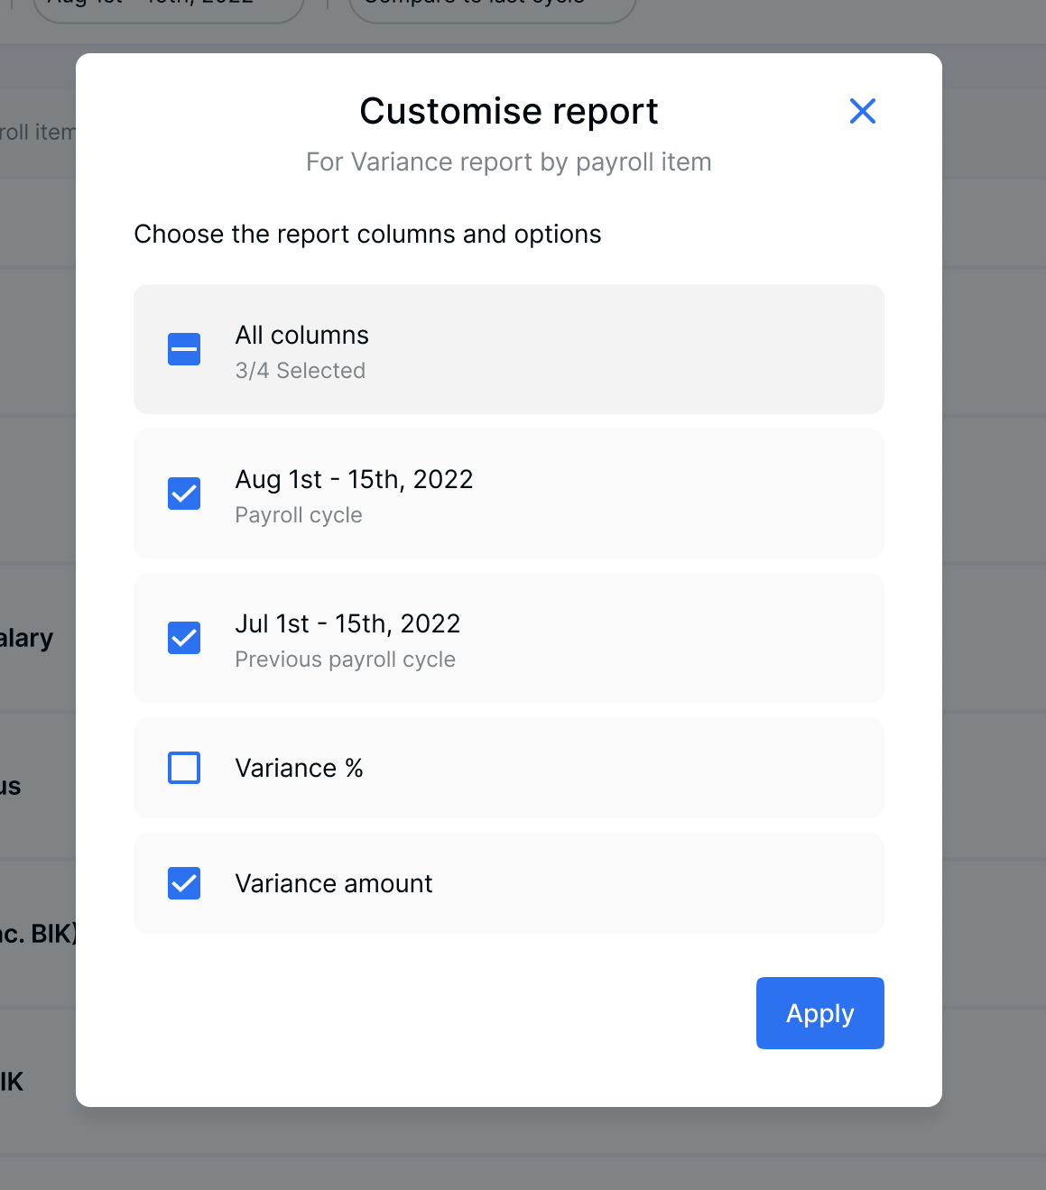Deselect the Jul 1st - 15th previous cycle
This screenshot has height=1190, width=1046.
coord(183,638)
